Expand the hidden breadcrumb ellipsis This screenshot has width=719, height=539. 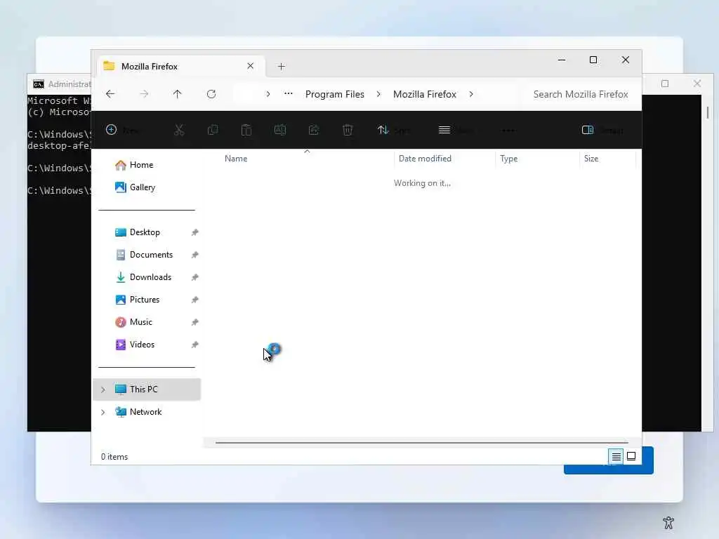click(289, 93)
